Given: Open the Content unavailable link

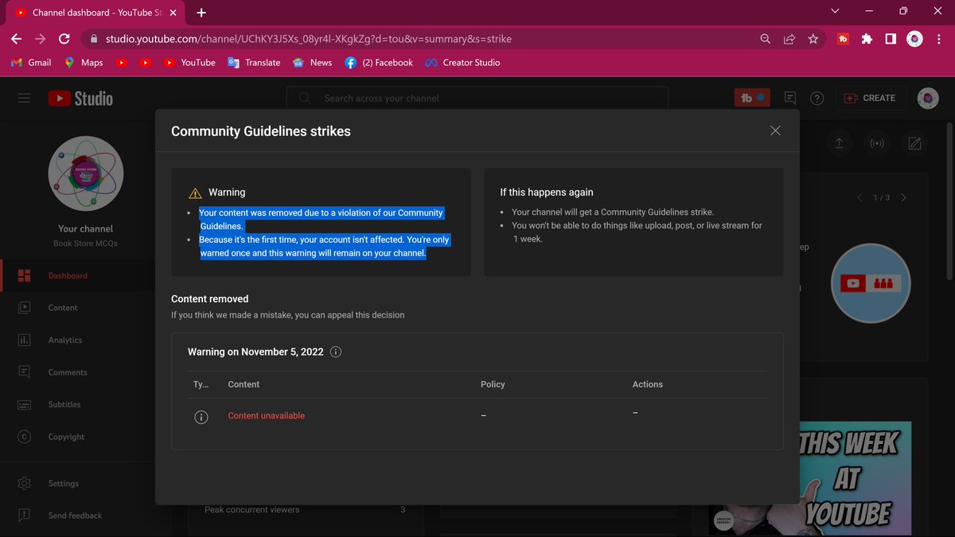Looking at the screenshot, I should (267, 416).
